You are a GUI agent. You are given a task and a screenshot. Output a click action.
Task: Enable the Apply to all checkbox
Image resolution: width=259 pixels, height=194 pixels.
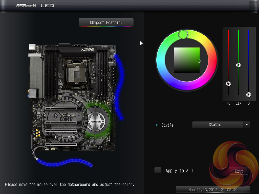coord(158,170)
